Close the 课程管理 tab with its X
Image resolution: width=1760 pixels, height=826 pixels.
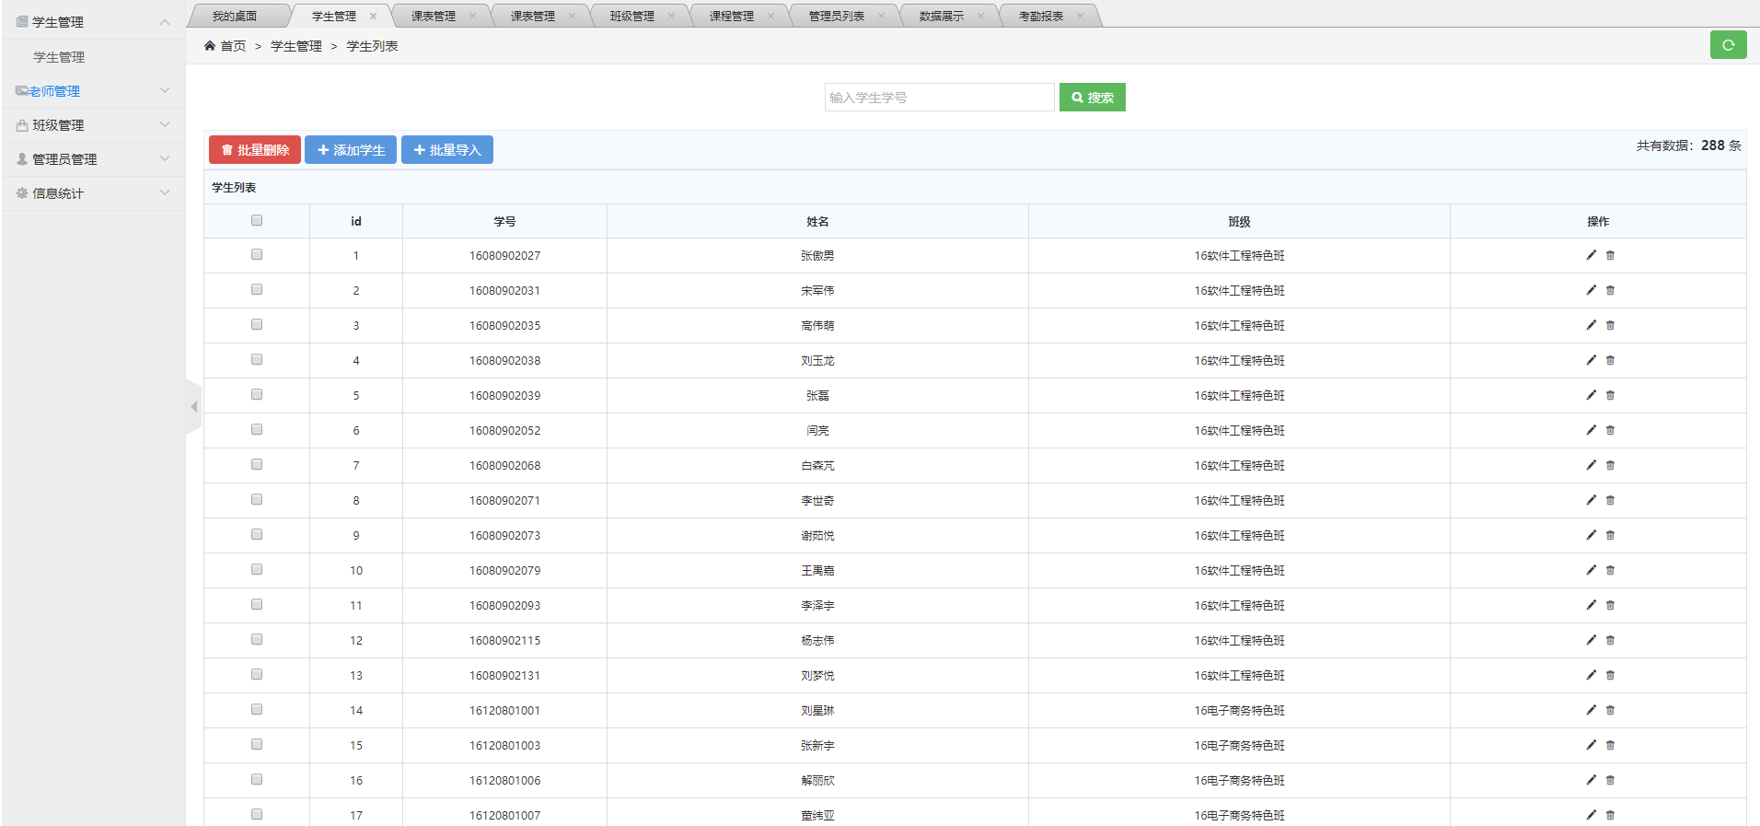click(770, 16)
